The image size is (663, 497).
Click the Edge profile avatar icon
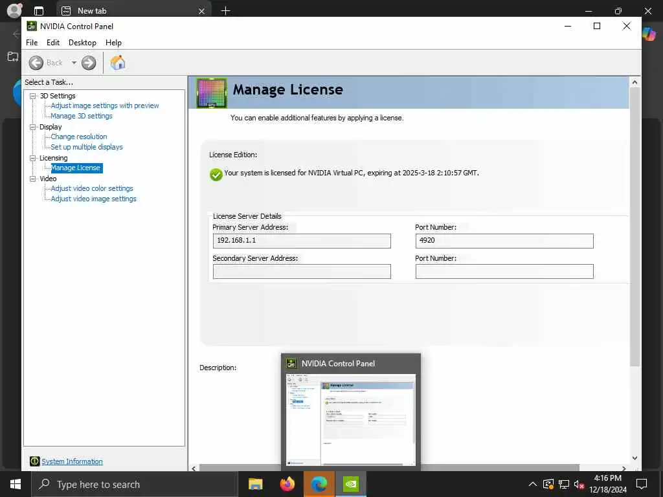point(15,10)
